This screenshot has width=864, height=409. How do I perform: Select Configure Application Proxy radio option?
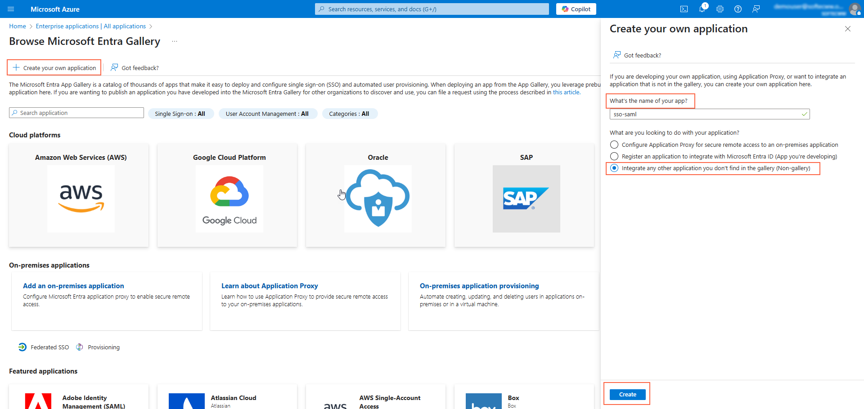[x=614, y=145]
